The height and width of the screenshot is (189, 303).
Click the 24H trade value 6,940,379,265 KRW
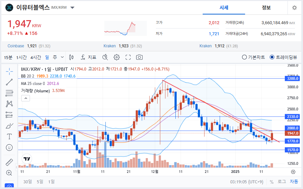[x=278, y=34]
